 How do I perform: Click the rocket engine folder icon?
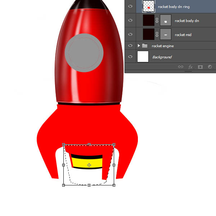pyautogui.click(x=145, y=46)
